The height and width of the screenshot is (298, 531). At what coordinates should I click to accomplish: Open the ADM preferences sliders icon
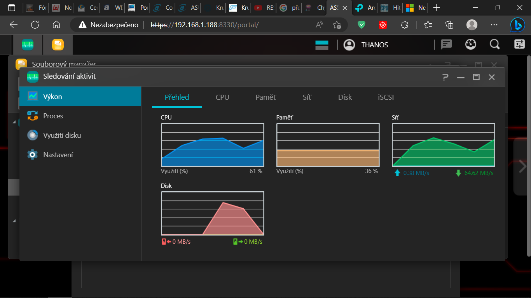coord(519,45)
